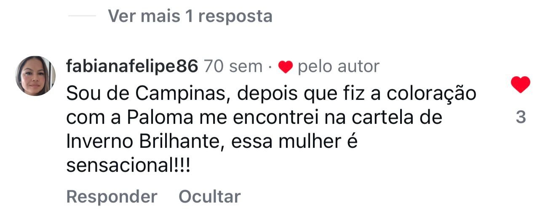Click the word "sensacional!!!" in the comment

click(x=128, y=166)
